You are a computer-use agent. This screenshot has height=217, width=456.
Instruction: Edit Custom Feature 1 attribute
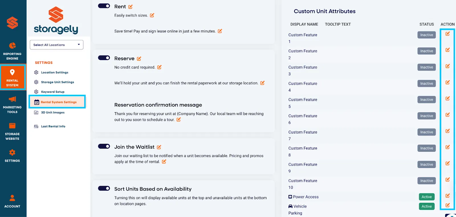coord(448,34)
